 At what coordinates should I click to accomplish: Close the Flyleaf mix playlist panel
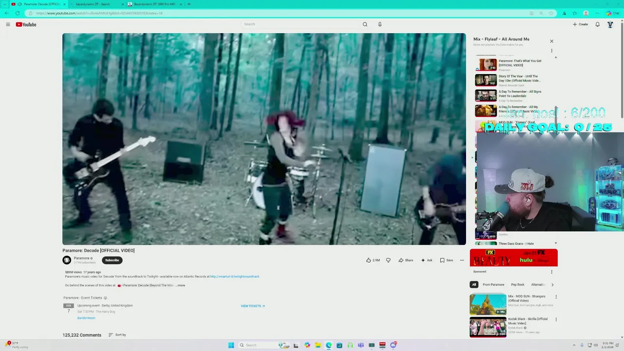551,41
